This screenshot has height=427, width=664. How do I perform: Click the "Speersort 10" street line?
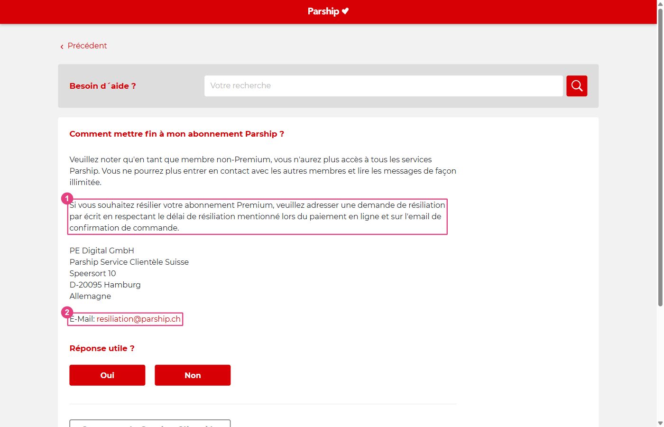click(x=92, y=273)
